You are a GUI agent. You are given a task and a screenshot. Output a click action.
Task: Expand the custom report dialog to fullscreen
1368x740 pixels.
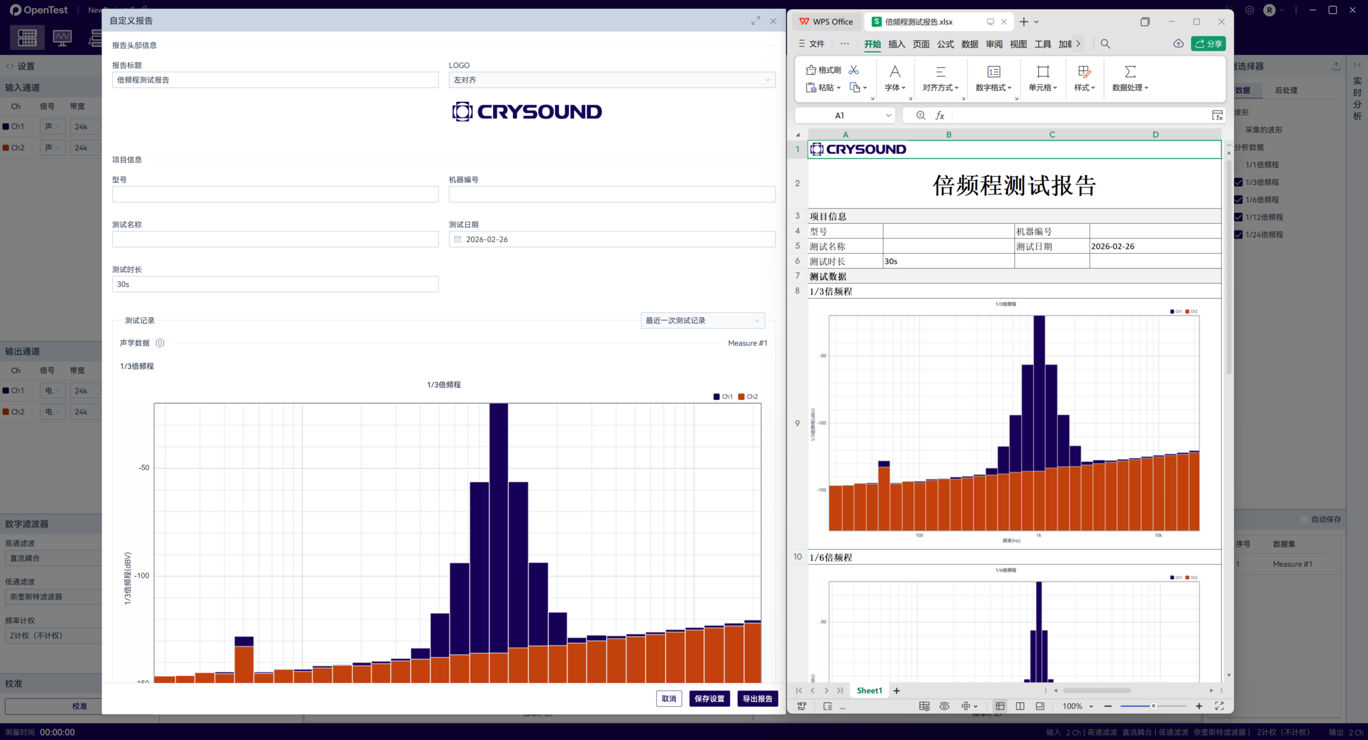[x=755, y=21]
